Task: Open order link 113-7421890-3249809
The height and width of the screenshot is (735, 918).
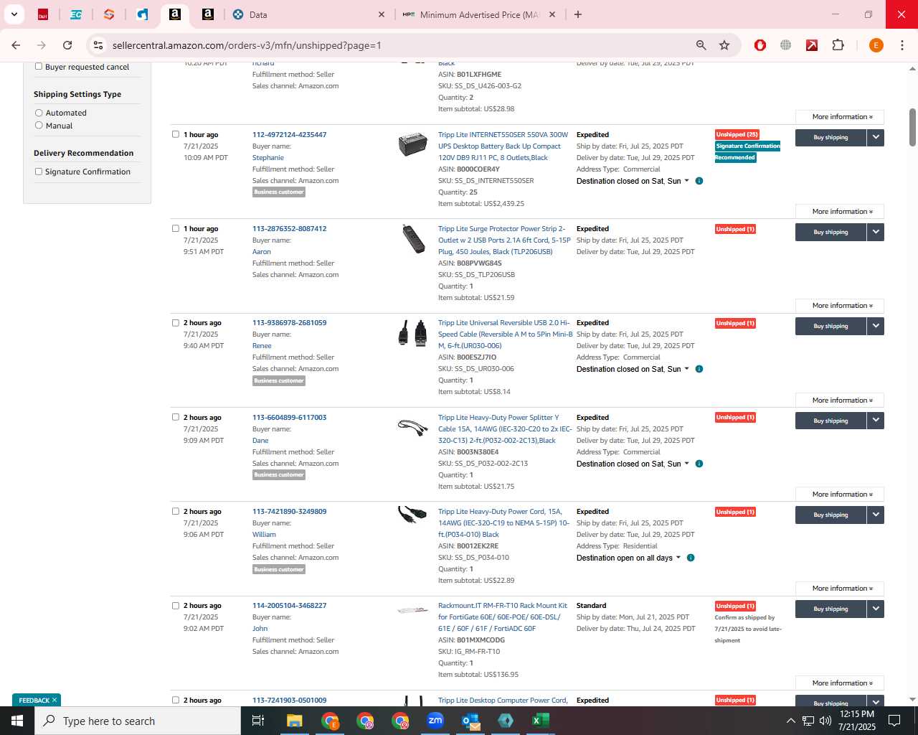Action: pos(289,512)
